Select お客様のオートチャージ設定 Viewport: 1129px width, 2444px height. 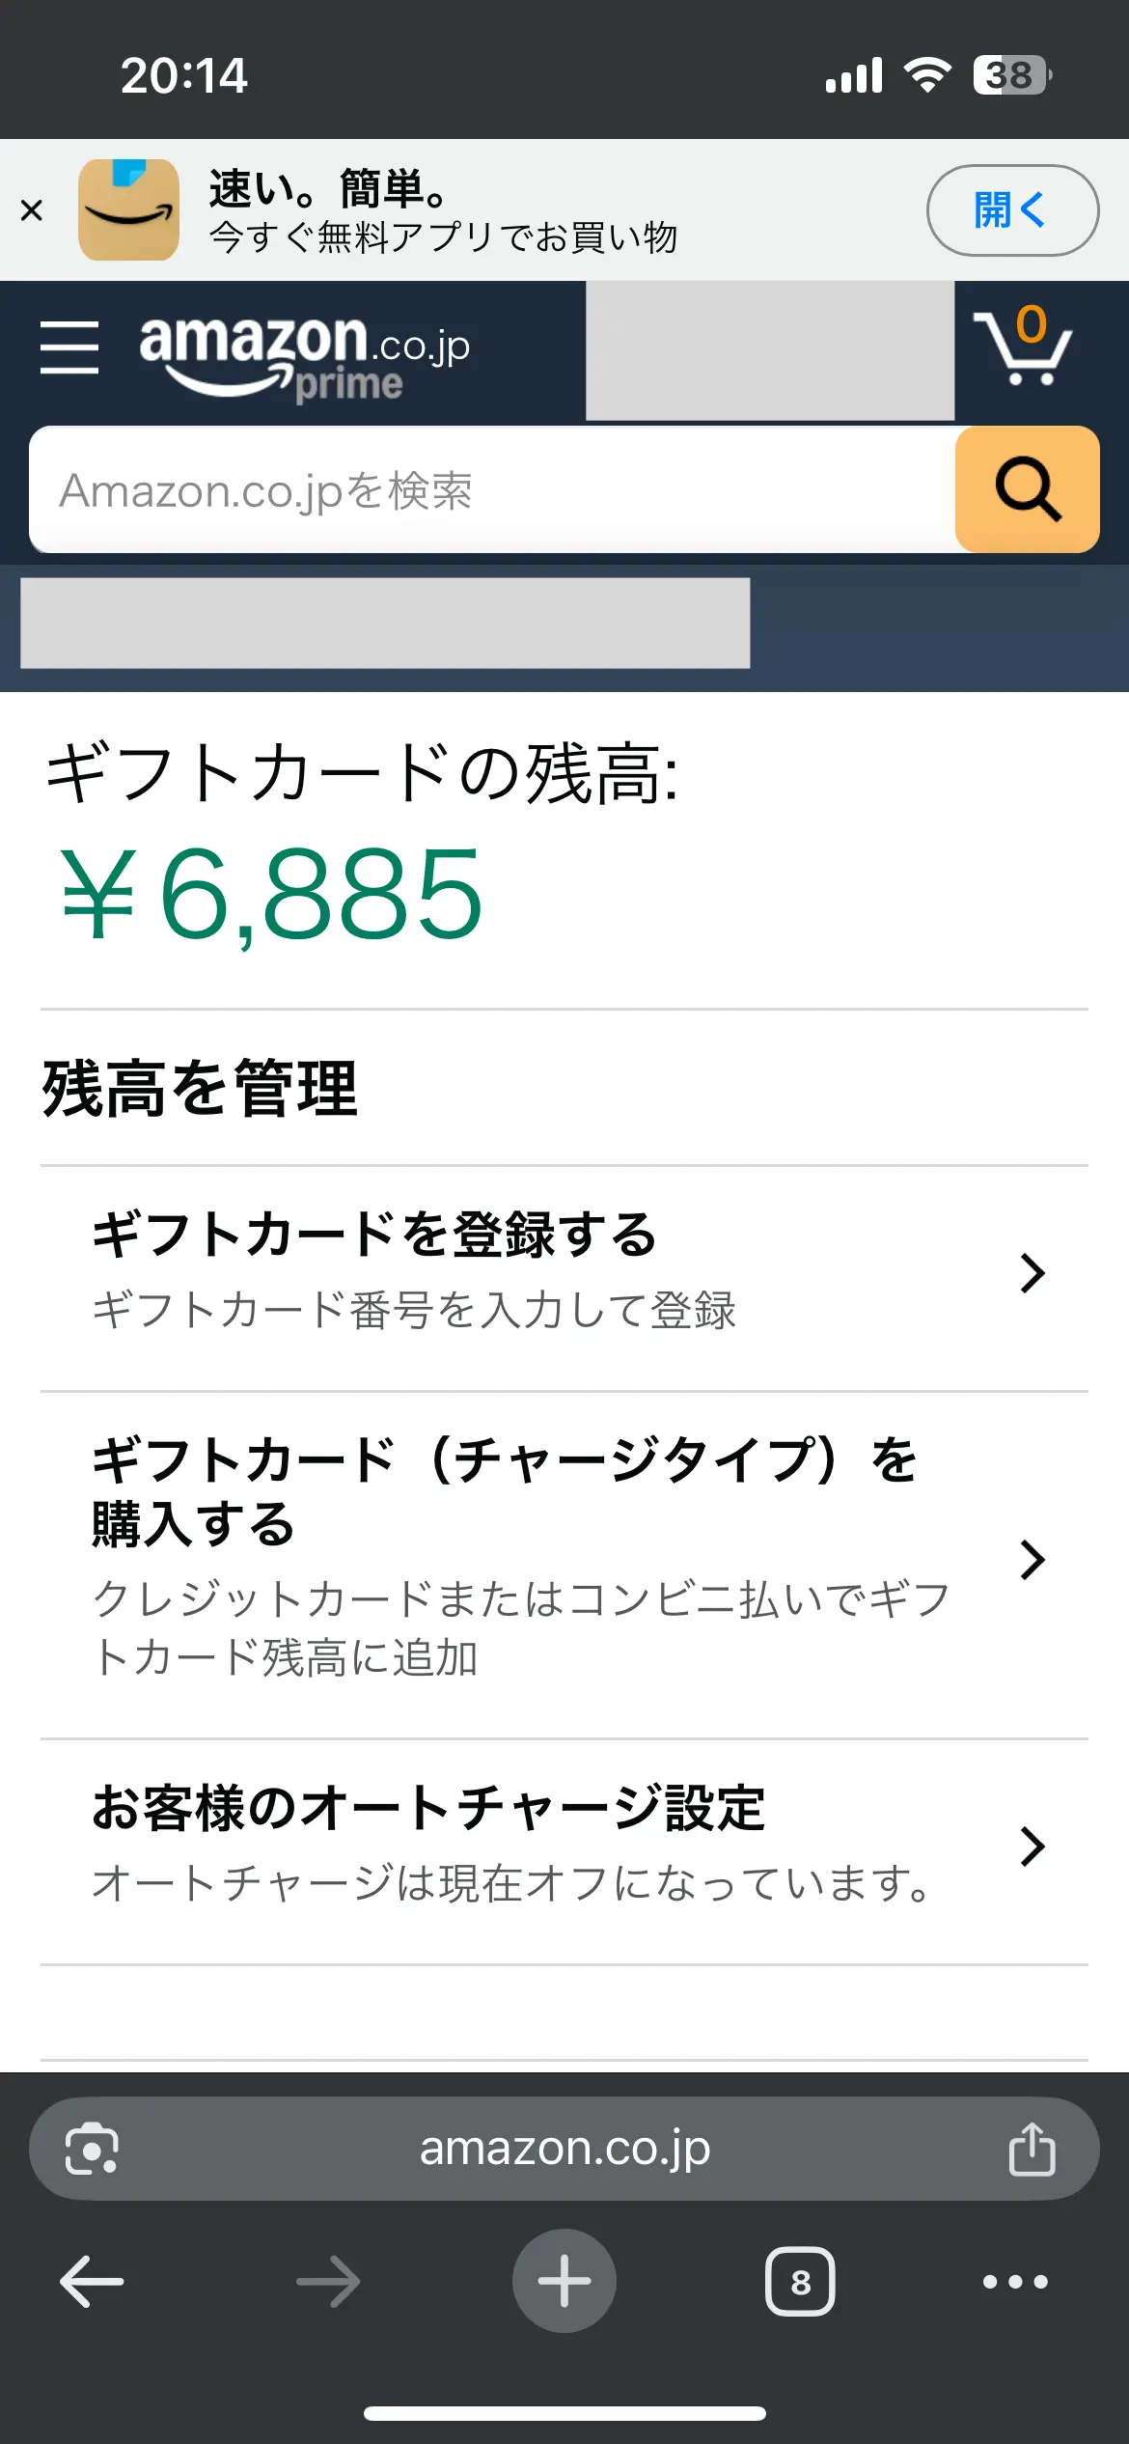coord(427,1810)
